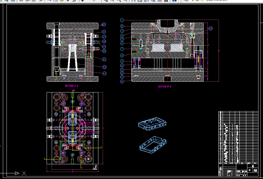Select part balloon number 4

coord(122,36)
